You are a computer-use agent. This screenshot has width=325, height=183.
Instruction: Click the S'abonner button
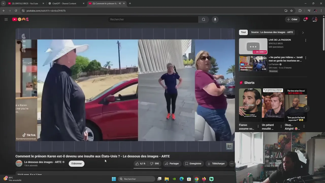76,164
